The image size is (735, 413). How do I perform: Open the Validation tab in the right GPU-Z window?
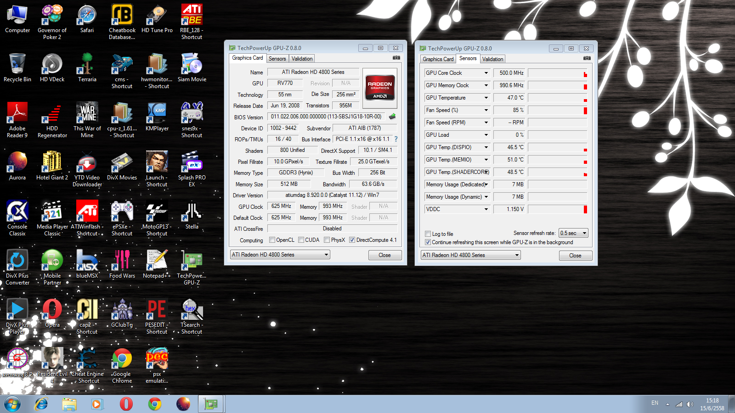pos(492,59)
